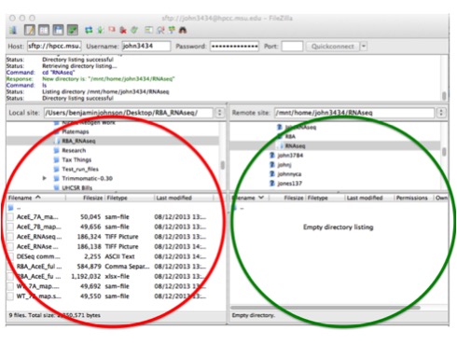Sort local files by Last modified column

(x=184, y=198)
